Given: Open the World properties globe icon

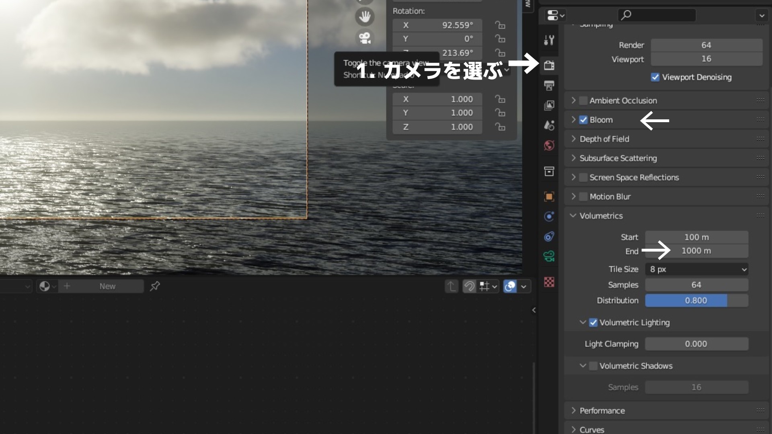Looking at the screenshot, I should click(x=549, y=145).
